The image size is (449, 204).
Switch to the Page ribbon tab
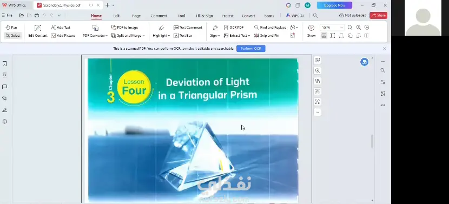click(x=136, y=16)
